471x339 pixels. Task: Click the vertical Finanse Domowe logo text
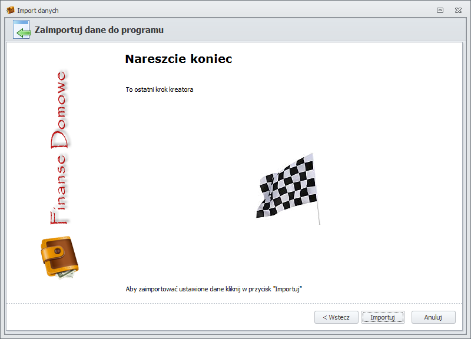pyautogui.click(x=59, y=147)
